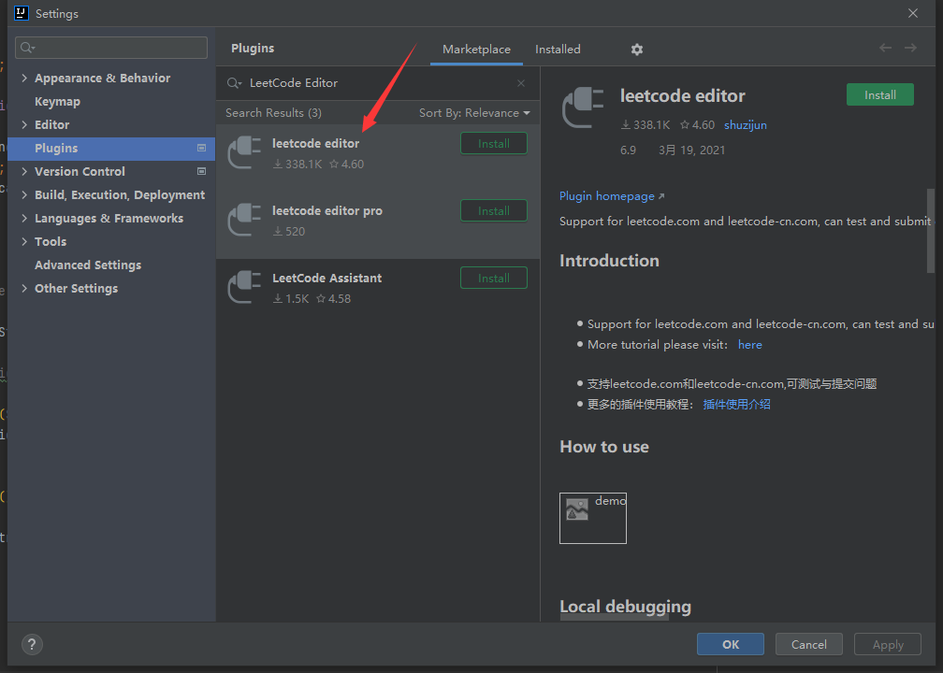Click the IntelliJ logo in title bar

click(21, 13)
